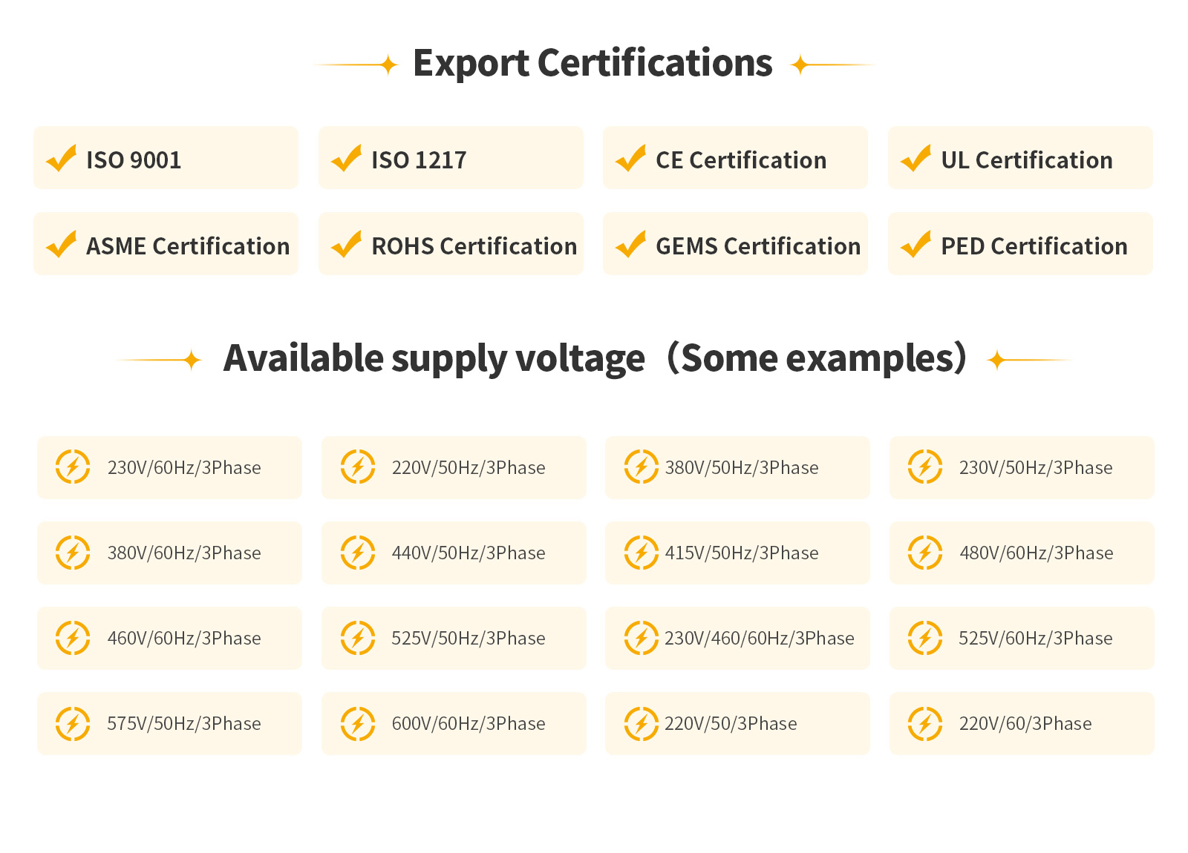
Task: Pick the 575V/50Hz/3Phase voltage text
Action: tap(184, 724)
